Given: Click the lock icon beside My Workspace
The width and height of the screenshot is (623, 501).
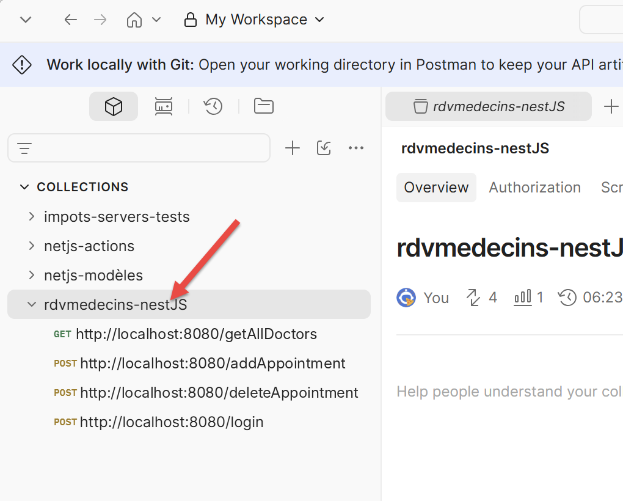Looking at the screenshot, I should coord(191,20).
